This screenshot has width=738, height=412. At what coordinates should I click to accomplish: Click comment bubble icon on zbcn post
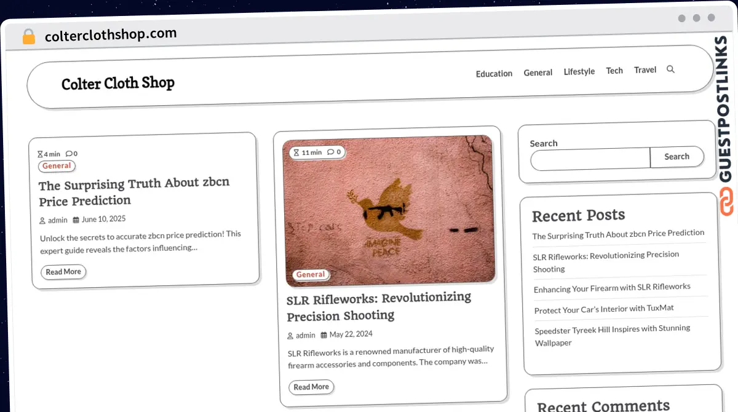pos(69,154)
